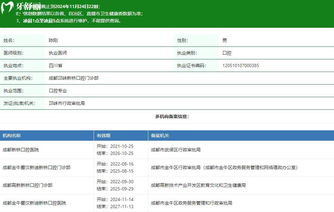
Task: Select the 四川省 value
Action: [x=55, y=66]
